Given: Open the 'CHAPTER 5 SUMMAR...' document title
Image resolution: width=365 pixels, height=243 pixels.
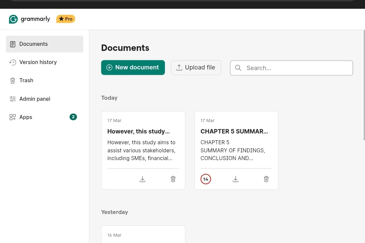Looking at the screenshot, I should [234, 131].
